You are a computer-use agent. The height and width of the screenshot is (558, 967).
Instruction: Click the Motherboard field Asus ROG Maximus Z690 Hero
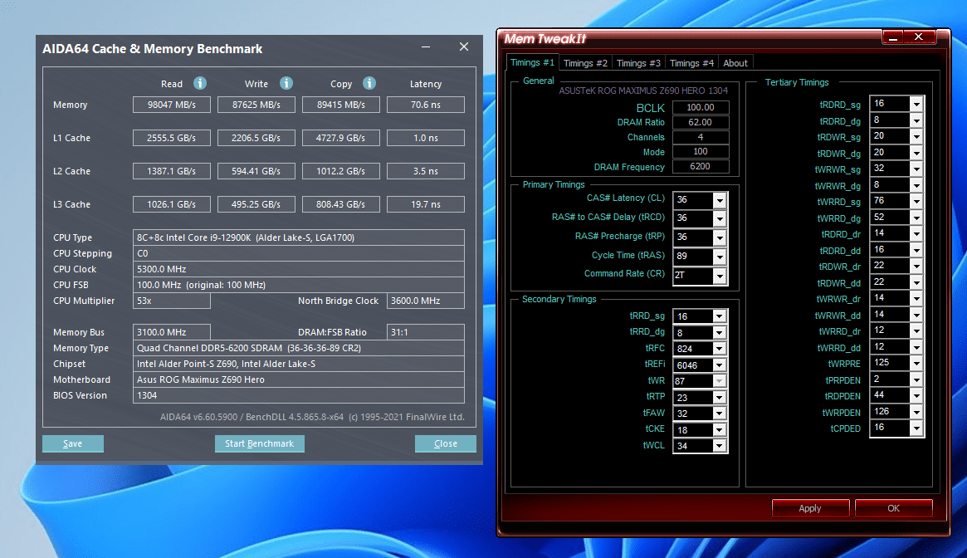299,379
